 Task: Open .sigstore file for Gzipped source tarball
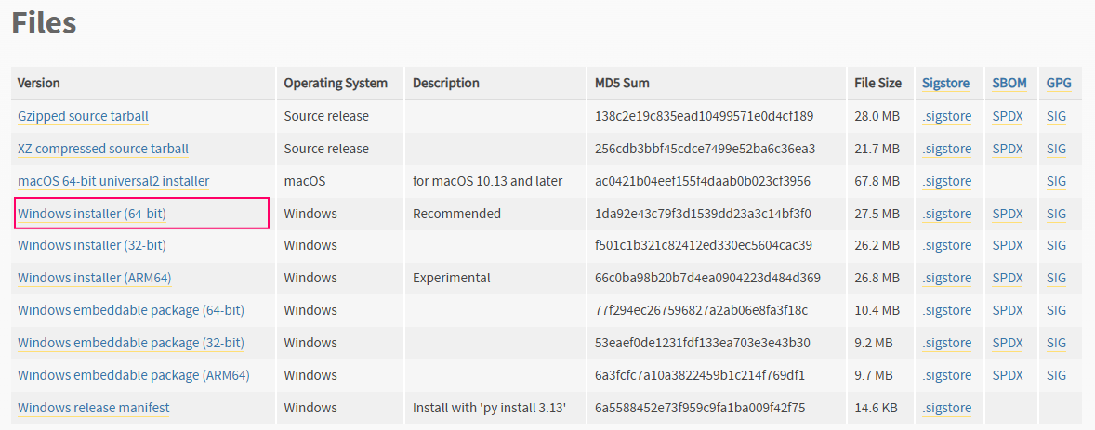click(946, 116)
